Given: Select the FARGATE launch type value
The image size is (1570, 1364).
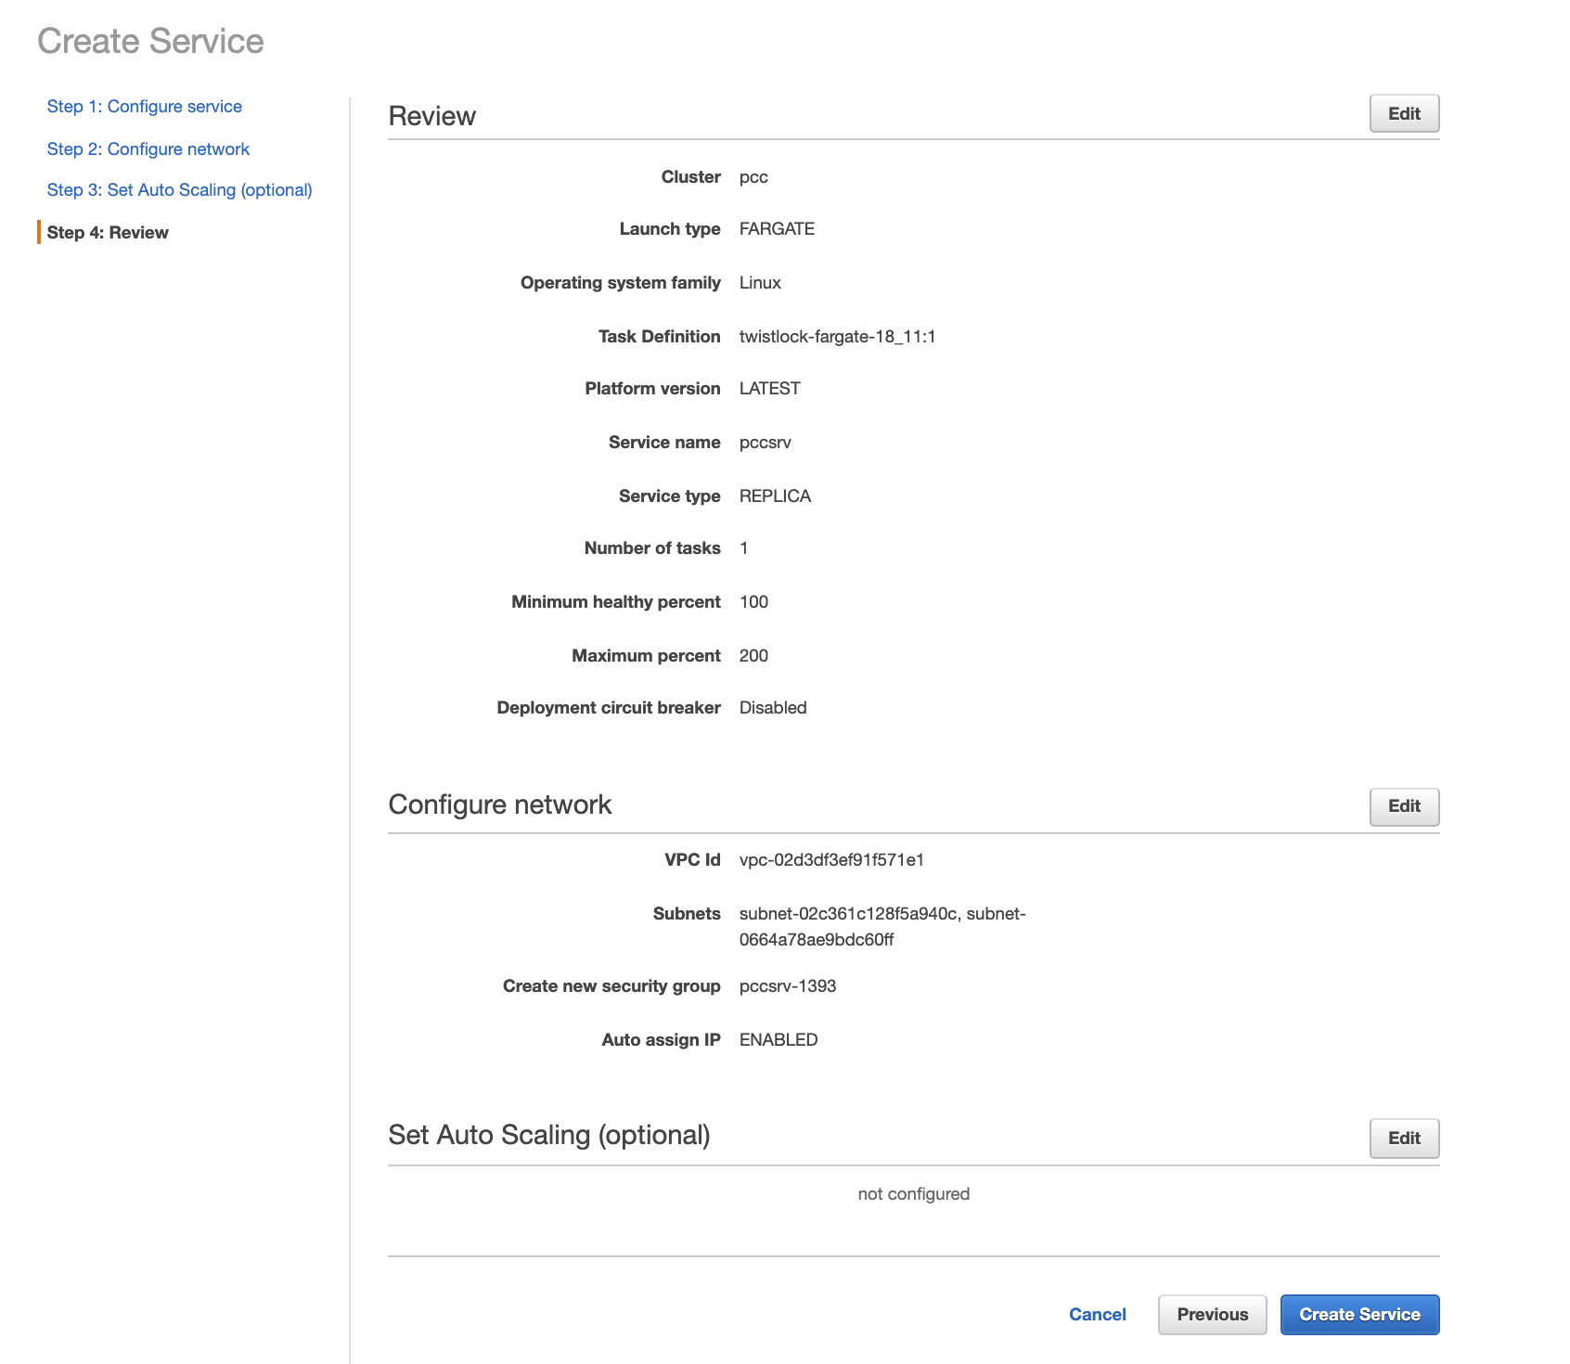Looking at the screenshot, I should (777, 228).
